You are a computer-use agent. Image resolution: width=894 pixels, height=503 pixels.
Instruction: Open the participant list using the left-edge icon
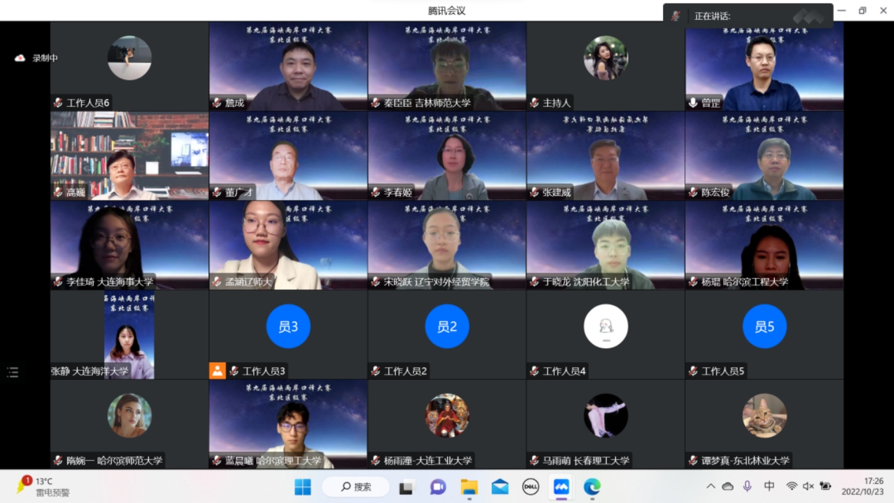pyautogui.click(x=11, y=372)
